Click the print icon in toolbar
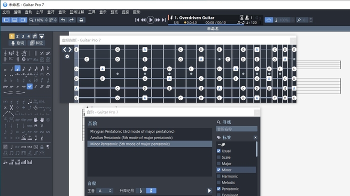Screen dimensions: 350x196 pyautogui.click(x=81, y=20)
